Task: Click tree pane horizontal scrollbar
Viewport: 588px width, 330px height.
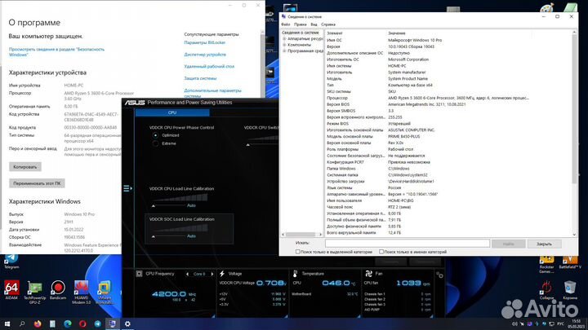Action: 302,235
